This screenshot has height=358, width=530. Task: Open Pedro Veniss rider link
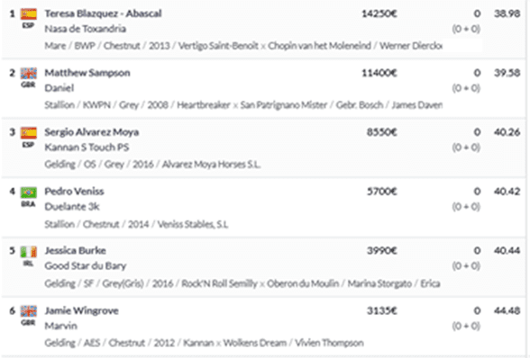click(x=74, y=192)
